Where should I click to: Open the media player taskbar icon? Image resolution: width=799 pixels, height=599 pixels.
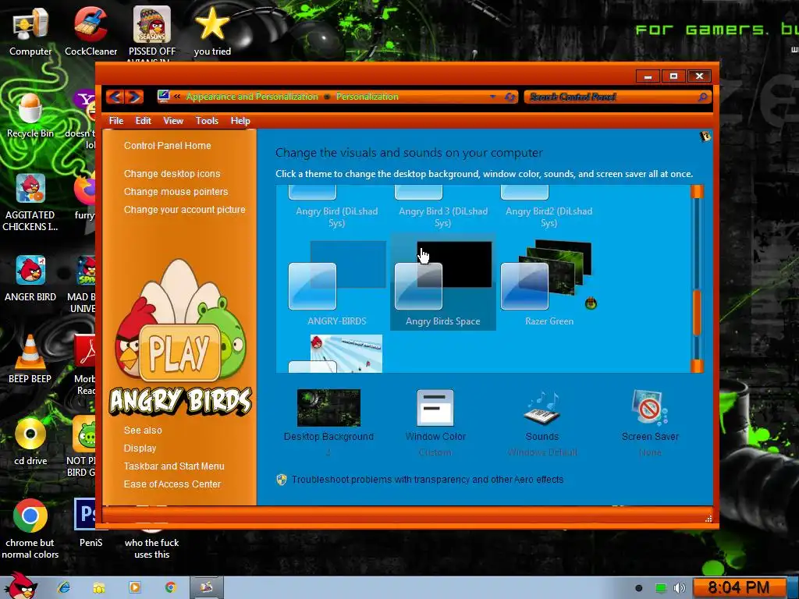[x=134, y=587]
